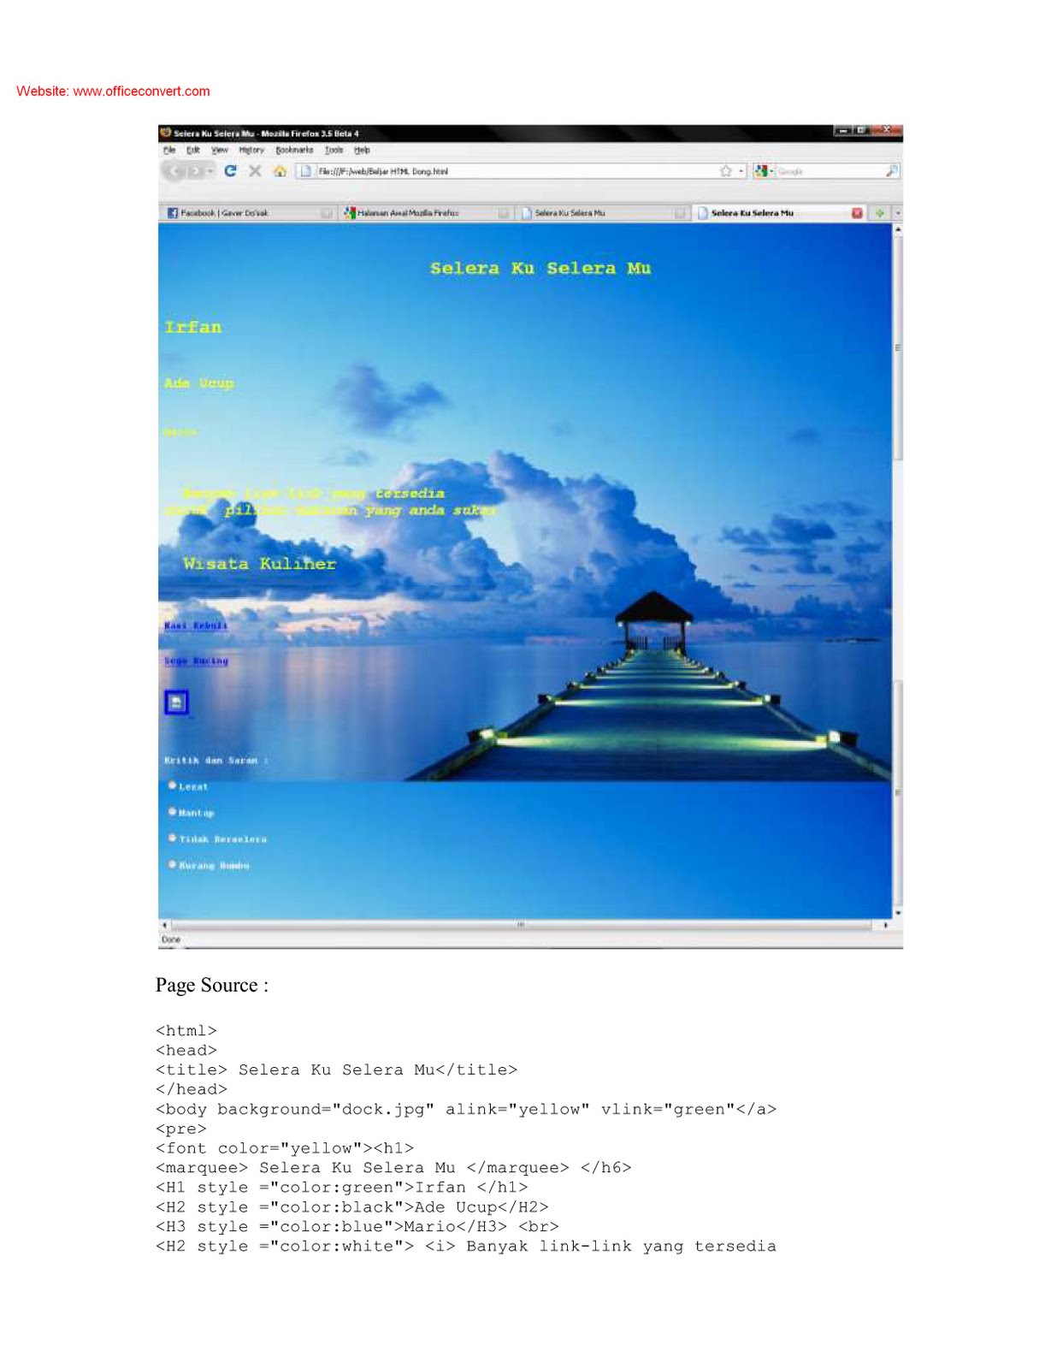The width and height of the screenshot is (1057, 1369).
Task: Click the Back navigation arrow
Action: [x=174, y=171]
